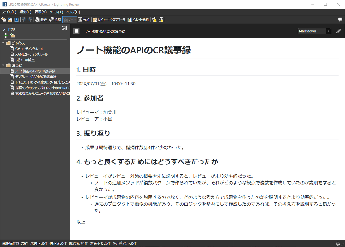Open the ヘルプ(H) menu
Image resolution: width=345 pixels, height=247 pixels.
[73, 12]
